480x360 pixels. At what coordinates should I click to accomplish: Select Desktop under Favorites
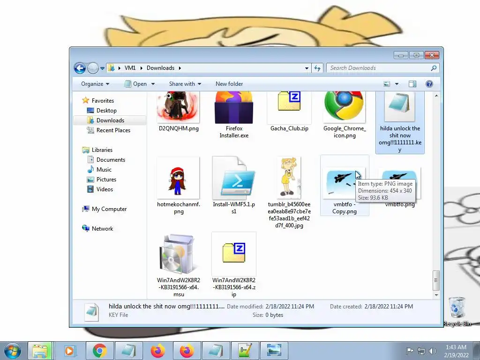tap(106, 111)
